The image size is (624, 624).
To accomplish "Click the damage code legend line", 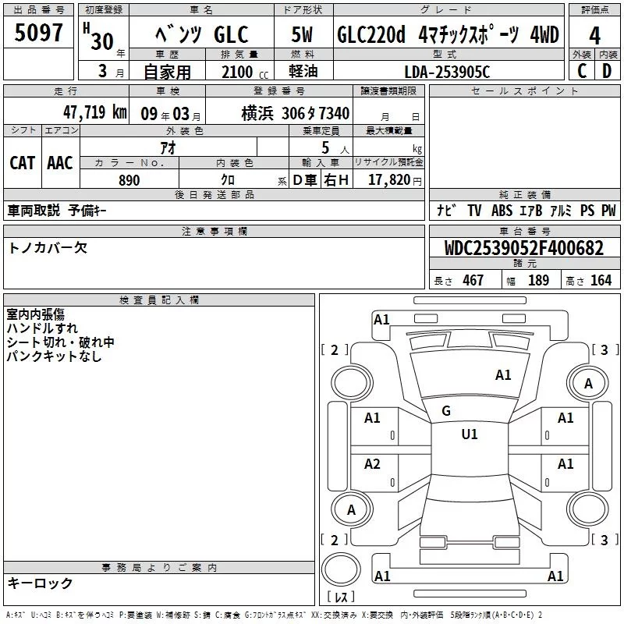I will click(275, 615).
